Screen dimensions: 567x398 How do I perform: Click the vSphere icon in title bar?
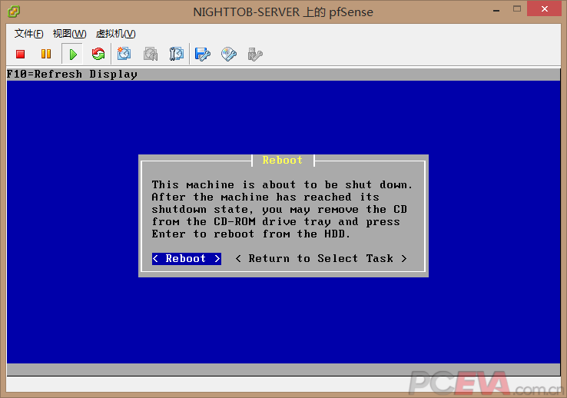(x=14, y=11)
